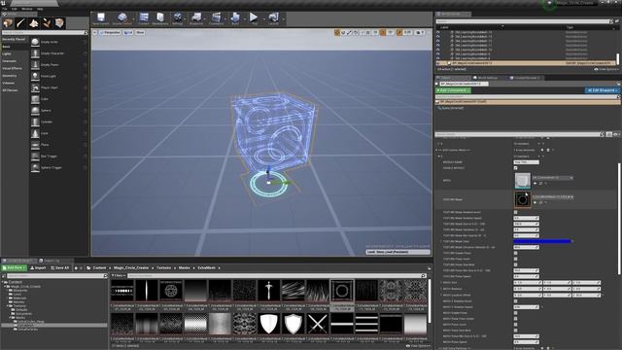Open the Play options dropdown arrow
Screen dimensions: 622x350
[263, 18]
